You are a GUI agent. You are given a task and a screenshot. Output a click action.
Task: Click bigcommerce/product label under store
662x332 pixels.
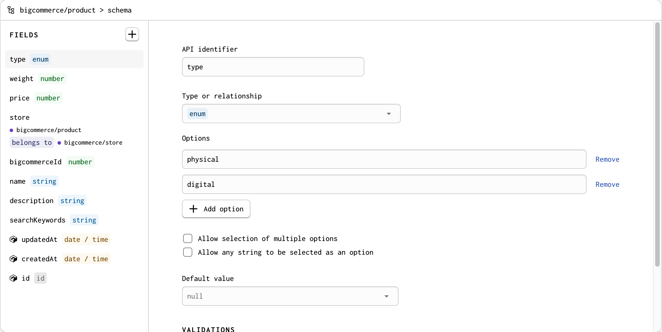(49, 130)
